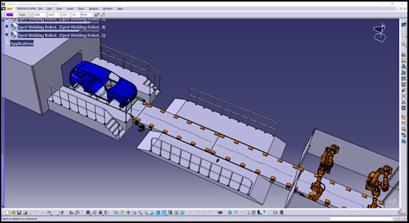Open the Help menu

[120, 8]
